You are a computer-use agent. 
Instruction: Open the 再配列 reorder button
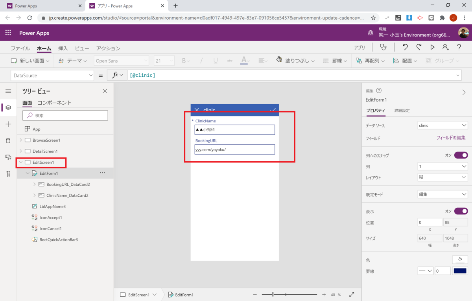click(x=370, y=61)
